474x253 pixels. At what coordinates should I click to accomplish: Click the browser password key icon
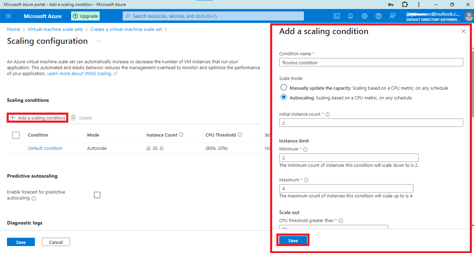391,5
